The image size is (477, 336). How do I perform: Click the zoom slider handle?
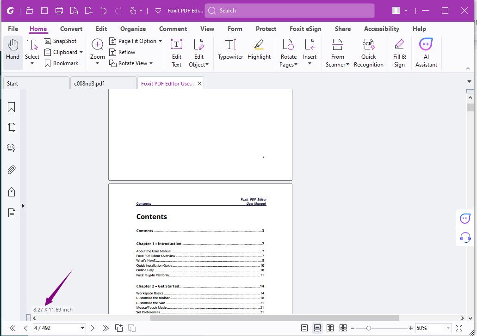(369, 328)
